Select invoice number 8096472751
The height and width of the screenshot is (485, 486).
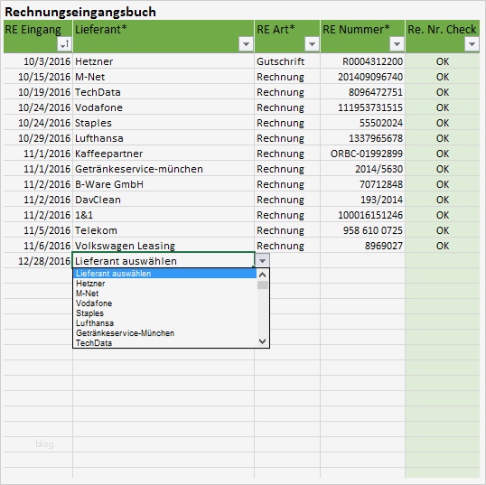pos(362,92)
